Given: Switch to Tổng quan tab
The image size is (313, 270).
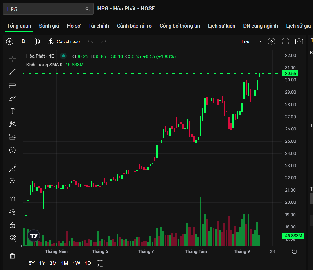Looking at the screenshot, I should [x=19, y=26].
